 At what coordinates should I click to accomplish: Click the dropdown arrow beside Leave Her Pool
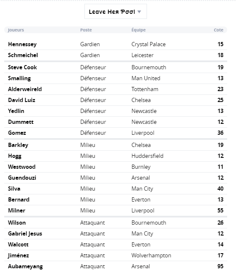click(139, 12)
